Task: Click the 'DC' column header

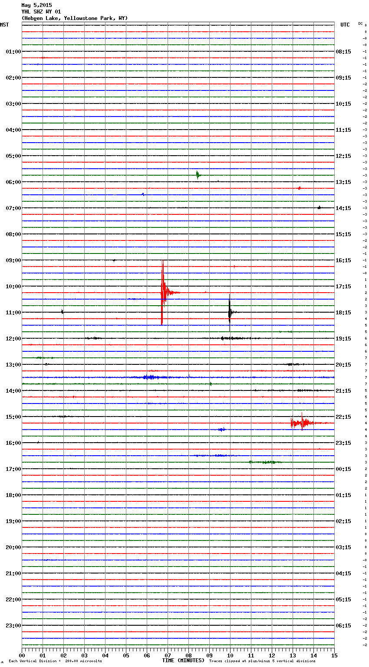Action: [360, 23]
